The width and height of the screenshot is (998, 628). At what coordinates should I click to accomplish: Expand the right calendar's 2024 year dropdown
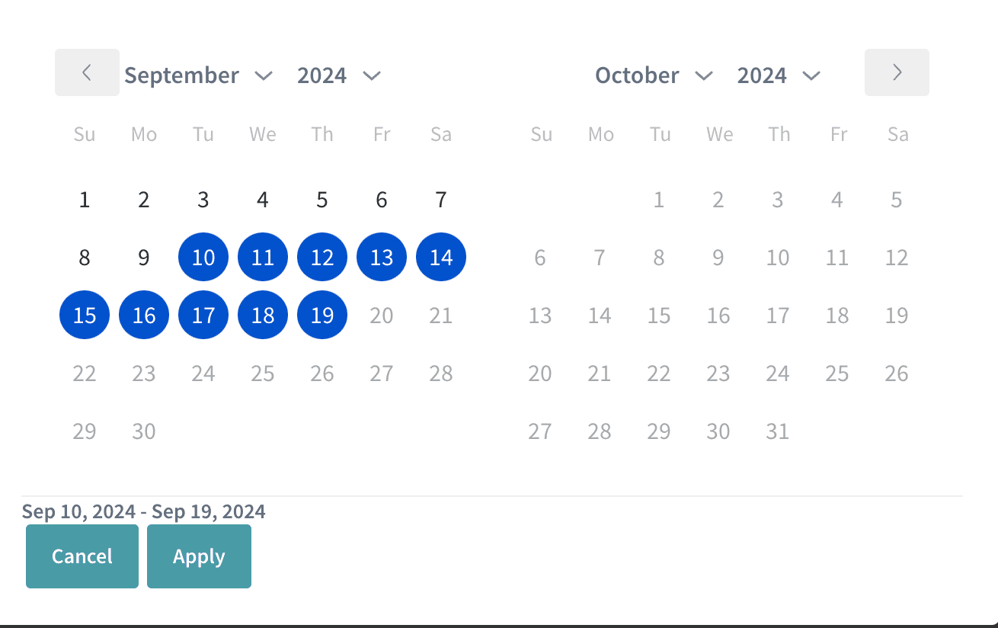779,75
